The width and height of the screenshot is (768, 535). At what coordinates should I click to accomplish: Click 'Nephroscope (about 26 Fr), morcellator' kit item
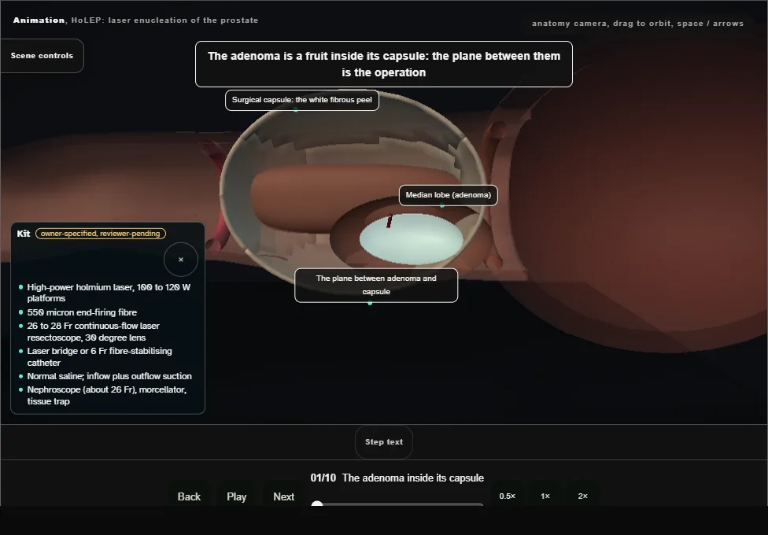(107, 396)
